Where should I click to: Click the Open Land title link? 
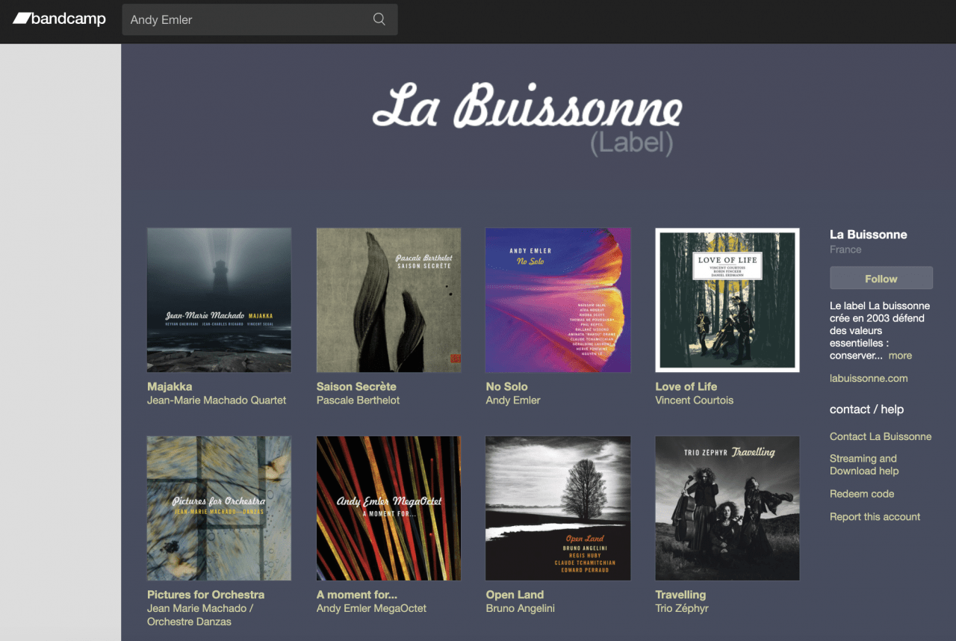click(x=515, y=595)
